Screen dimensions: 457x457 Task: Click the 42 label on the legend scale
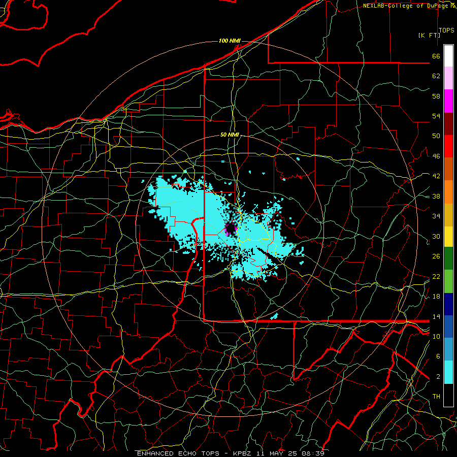[436, 176]
